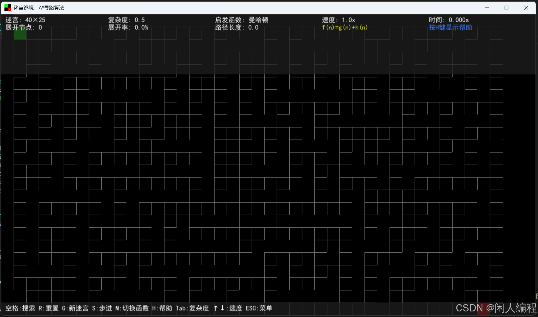Close the maze escape window
538x317 pixels.
[x=526, y=8]
